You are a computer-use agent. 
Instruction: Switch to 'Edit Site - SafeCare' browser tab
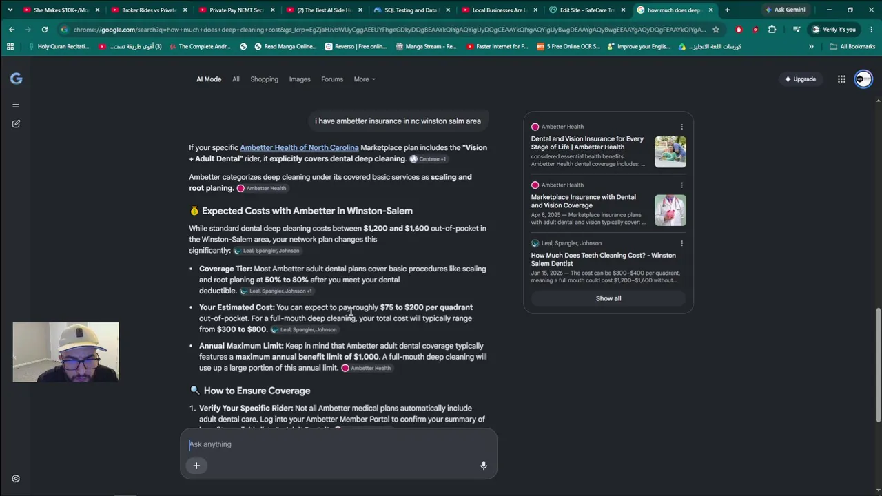tap(586, 10)
